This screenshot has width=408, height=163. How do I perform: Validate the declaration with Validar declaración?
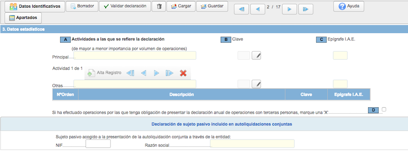tap(125, 6)
